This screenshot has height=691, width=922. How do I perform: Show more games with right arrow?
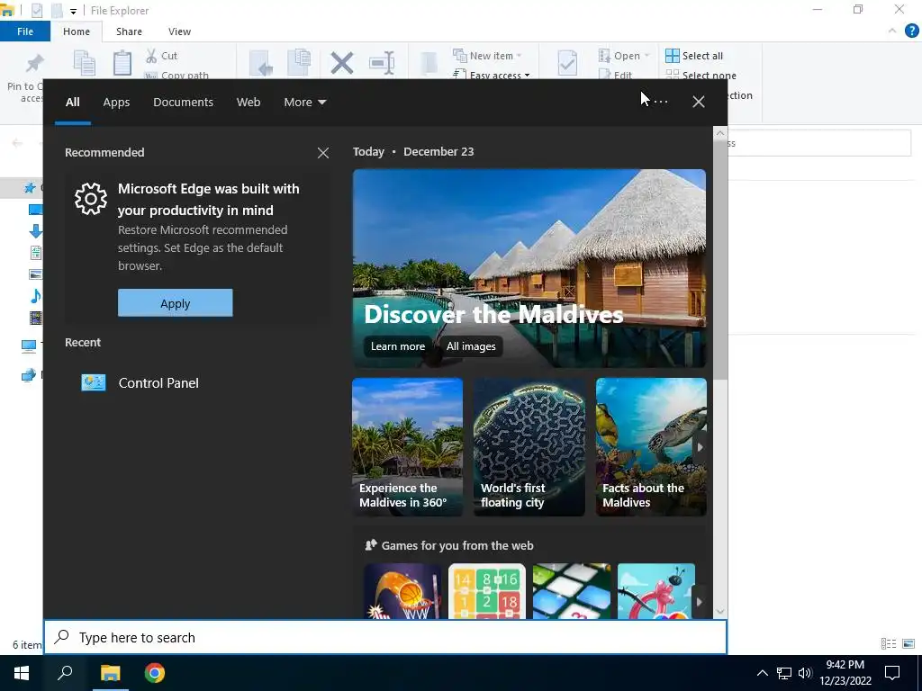[x=699, y=602]
